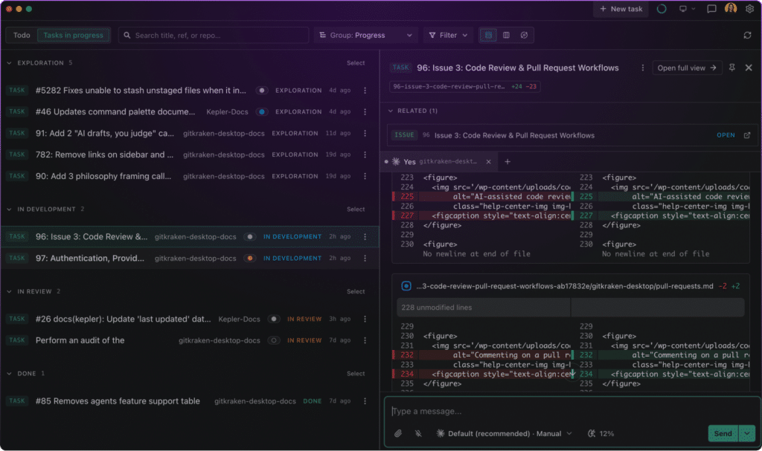Click the OPEN status of related issue
Viewport: 762px width, 451px height.
coord(726,135)
